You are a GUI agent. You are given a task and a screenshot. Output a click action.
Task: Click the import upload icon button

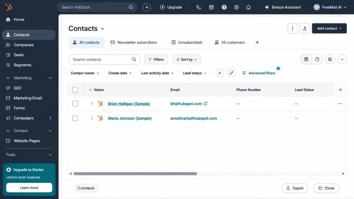point(305,28)
